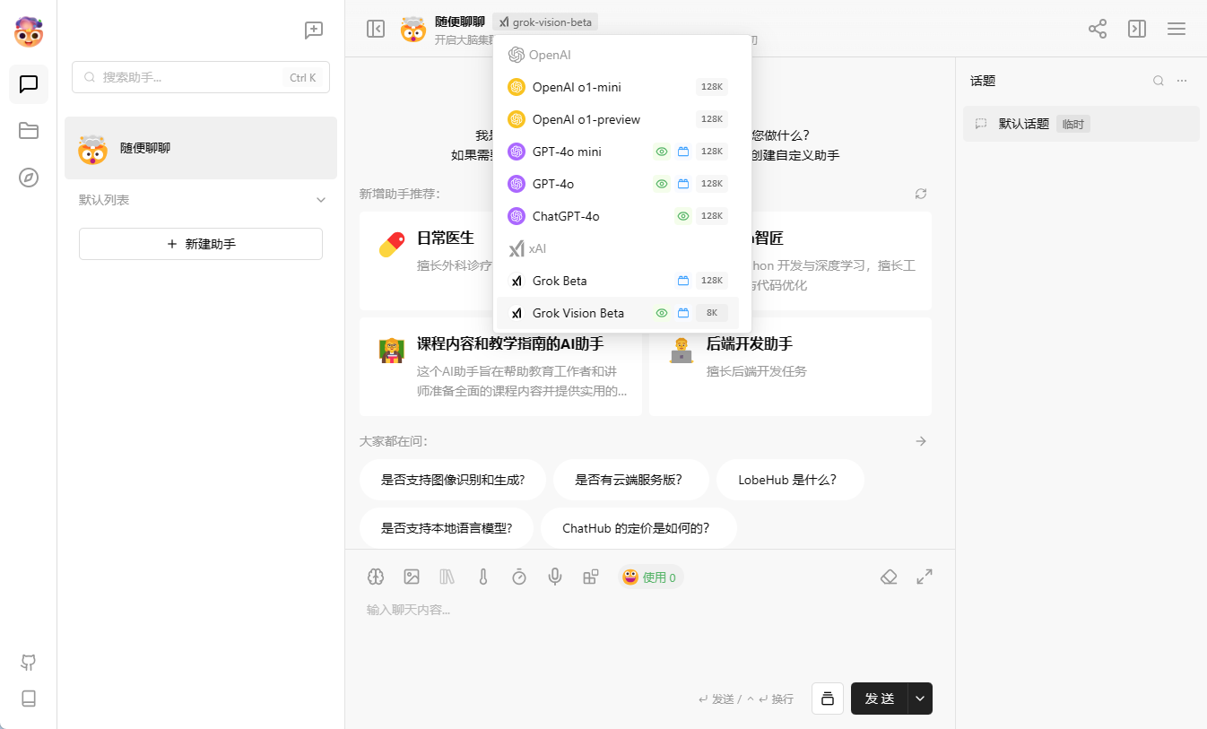Open topic panel more options ellipsis
Screen dimensions: 1207x729
click(1182, 81)
